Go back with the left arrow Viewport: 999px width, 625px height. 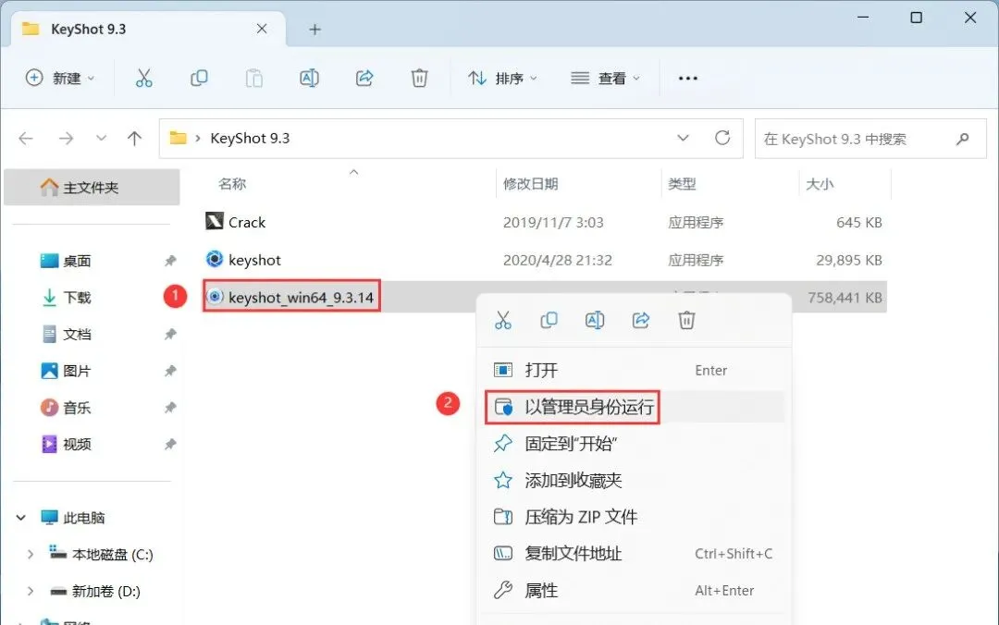(x=26, y=139)
